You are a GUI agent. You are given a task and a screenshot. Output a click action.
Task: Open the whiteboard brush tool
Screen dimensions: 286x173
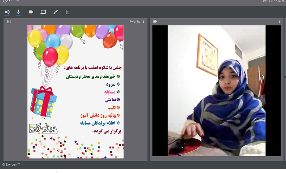pos(56,12)
